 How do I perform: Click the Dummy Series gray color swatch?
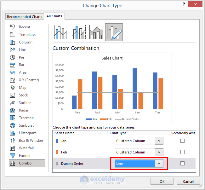pyautogui.click(x=57, y=164)
